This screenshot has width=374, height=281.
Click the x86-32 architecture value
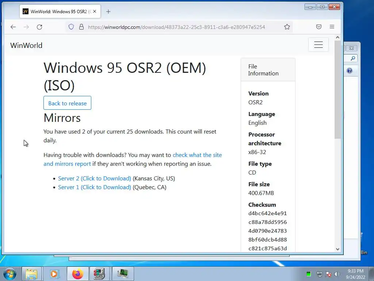tap(257, 152)
